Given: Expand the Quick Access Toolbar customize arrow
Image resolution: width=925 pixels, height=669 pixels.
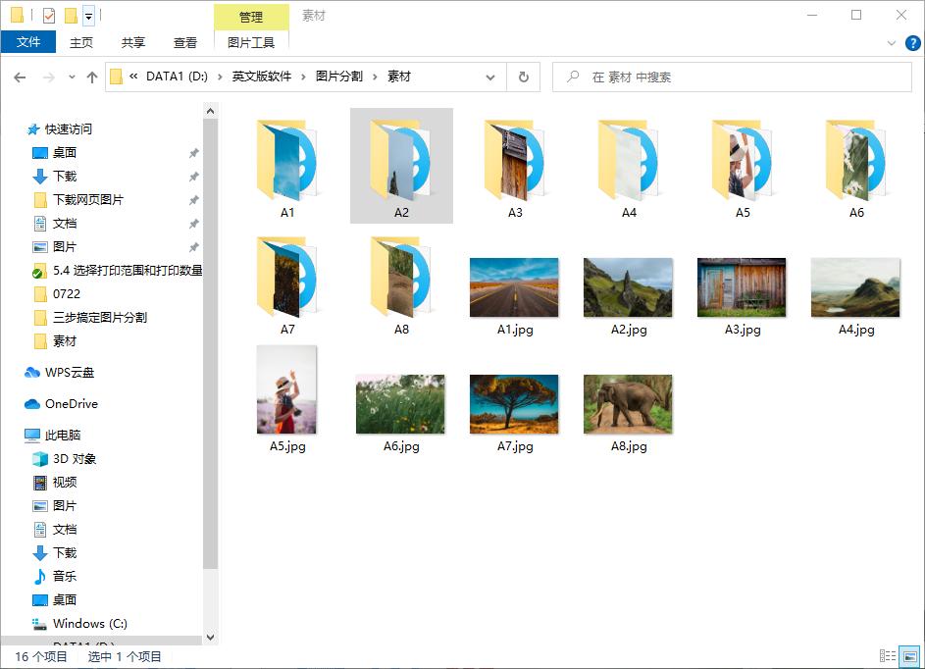Looking at the screenshot, I should 86,15.
